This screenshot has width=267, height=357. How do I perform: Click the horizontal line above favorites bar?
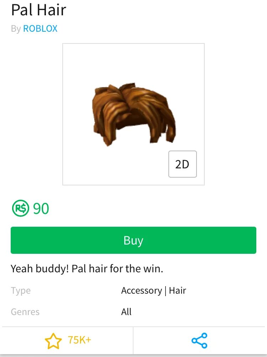pyautogui.click(x=133, y=327)
